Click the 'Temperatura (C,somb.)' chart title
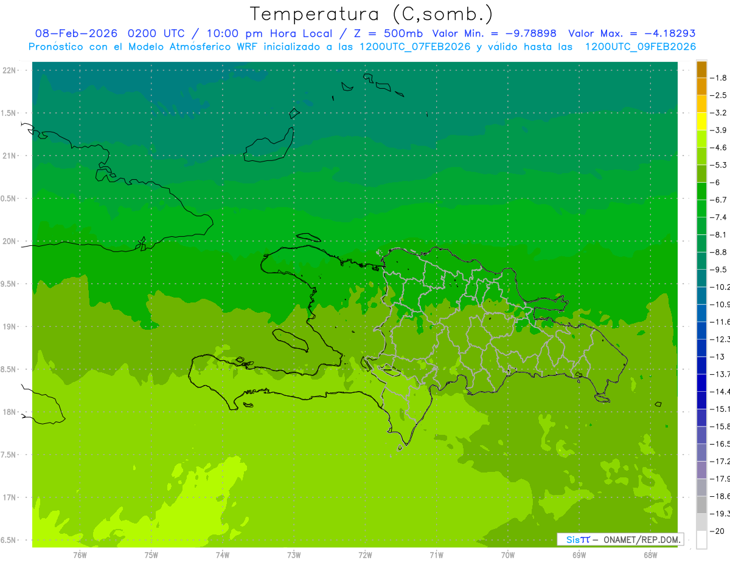 372,14
